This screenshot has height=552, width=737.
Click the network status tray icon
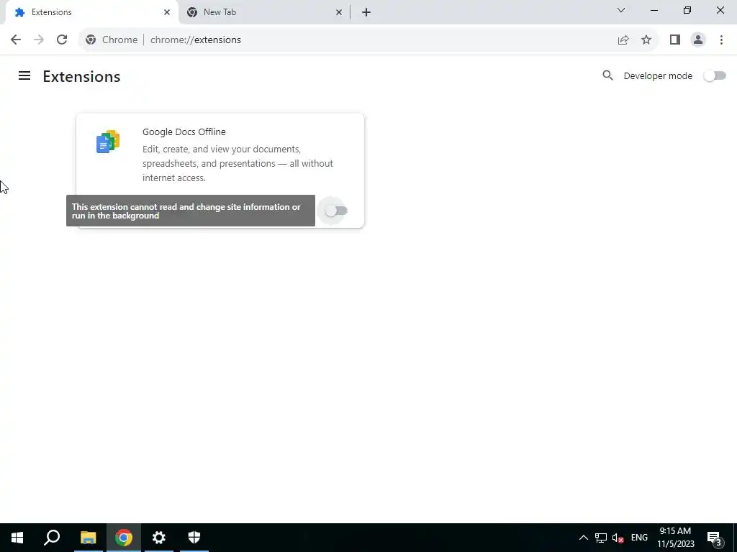tap(601, 538)
